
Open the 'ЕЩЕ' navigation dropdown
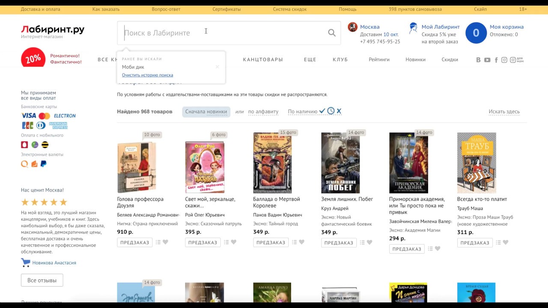tap(310, 60)
